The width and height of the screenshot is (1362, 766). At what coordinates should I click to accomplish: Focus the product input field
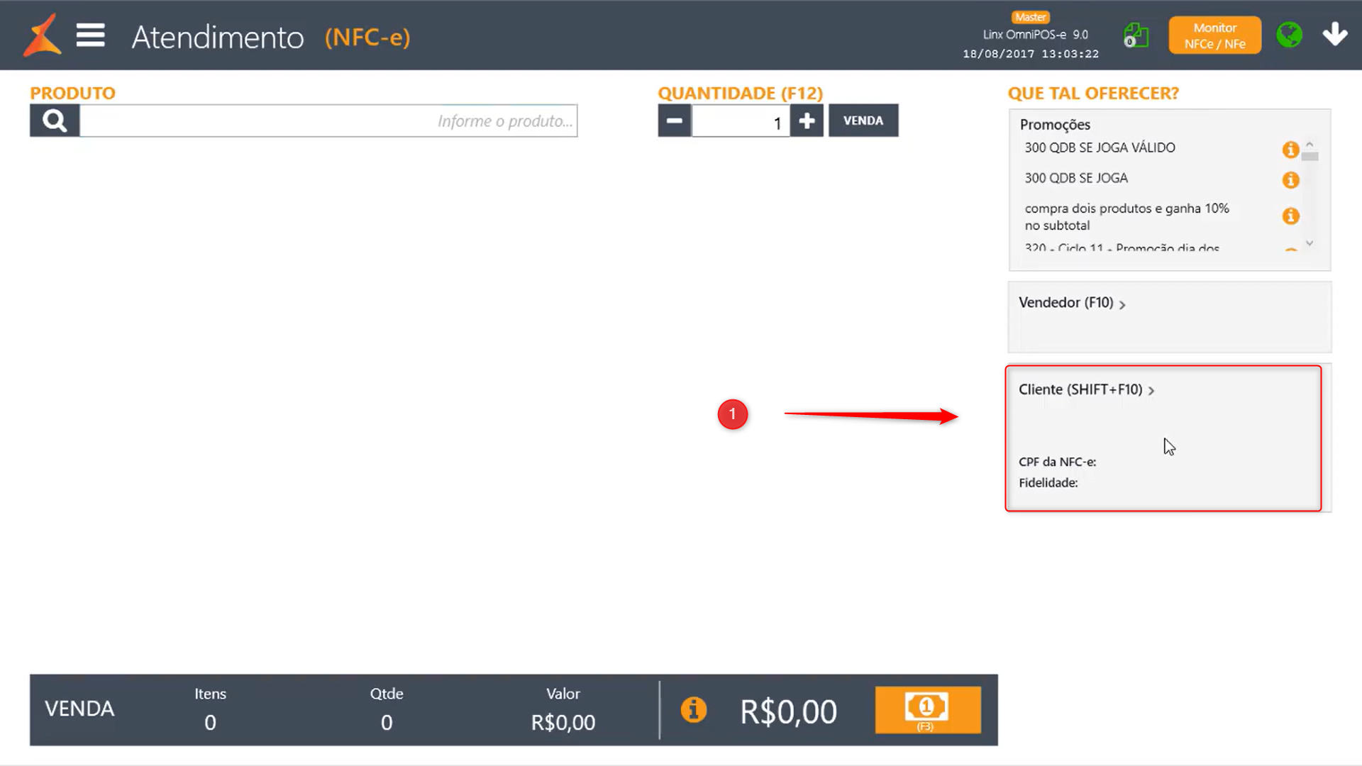(x=328, y=121)
